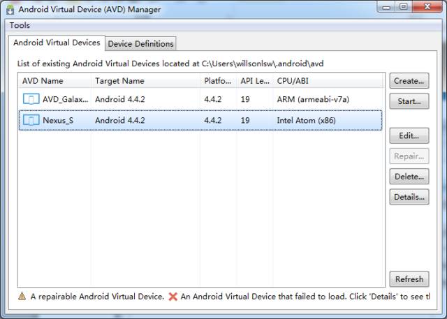The image size is (447, 319).
Task: Select the Nexus_S name cell
Action: pos(58,120)
